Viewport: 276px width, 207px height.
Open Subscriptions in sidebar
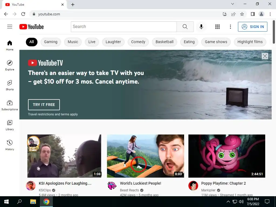tap(10, 105)
